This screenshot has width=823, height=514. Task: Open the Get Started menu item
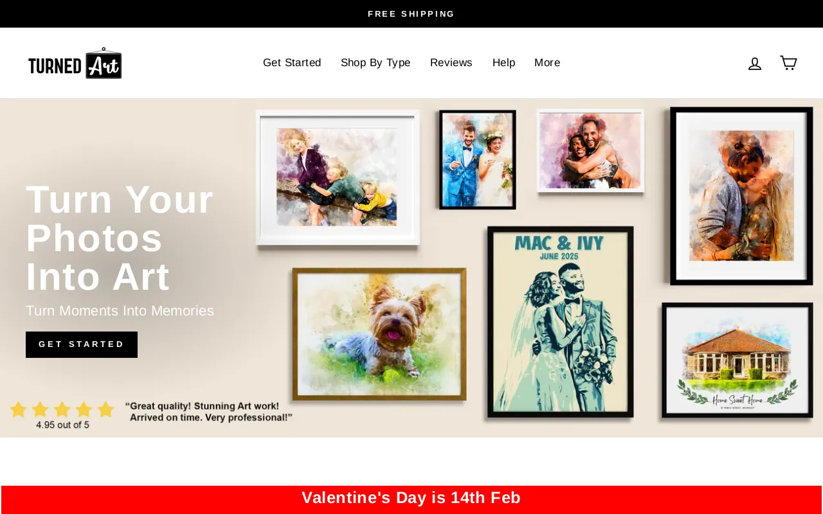point(292,63)
